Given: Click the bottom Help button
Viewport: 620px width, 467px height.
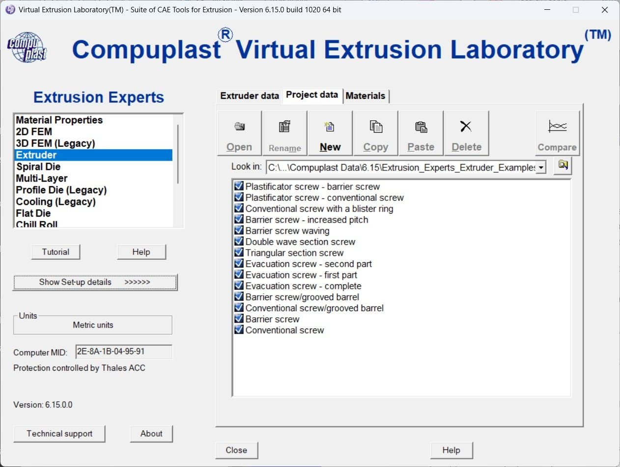Looking at the screenshot, I should point(451,450).
